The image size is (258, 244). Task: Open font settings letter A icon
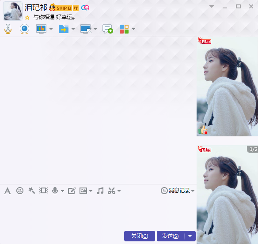pos(8,191)
